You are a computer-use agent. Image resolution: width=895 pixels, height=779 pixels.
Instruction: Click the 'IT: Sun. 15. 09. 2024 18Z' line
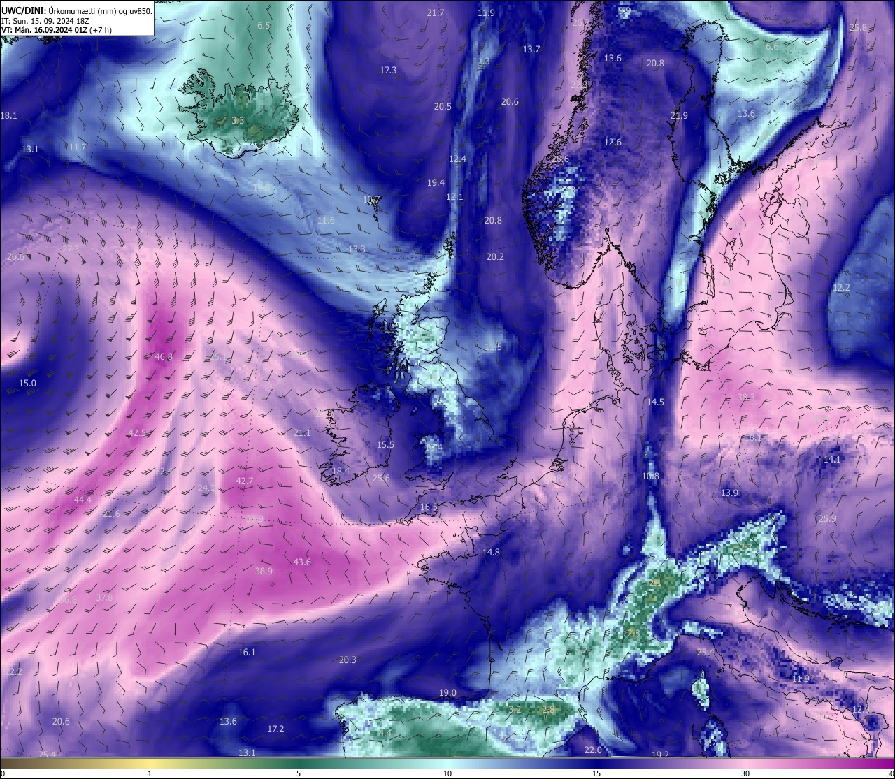(45, 20)
